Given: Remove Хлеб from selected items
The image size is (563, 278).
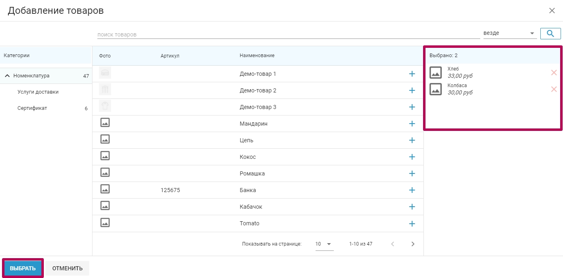Looking at the screenshot, I should (554, 73).
